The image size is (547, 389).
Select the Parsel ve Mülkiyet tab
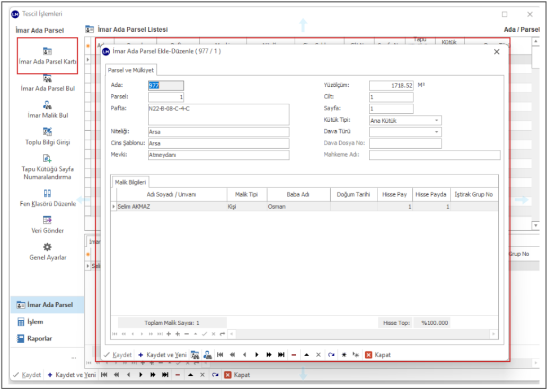(130, 70)
